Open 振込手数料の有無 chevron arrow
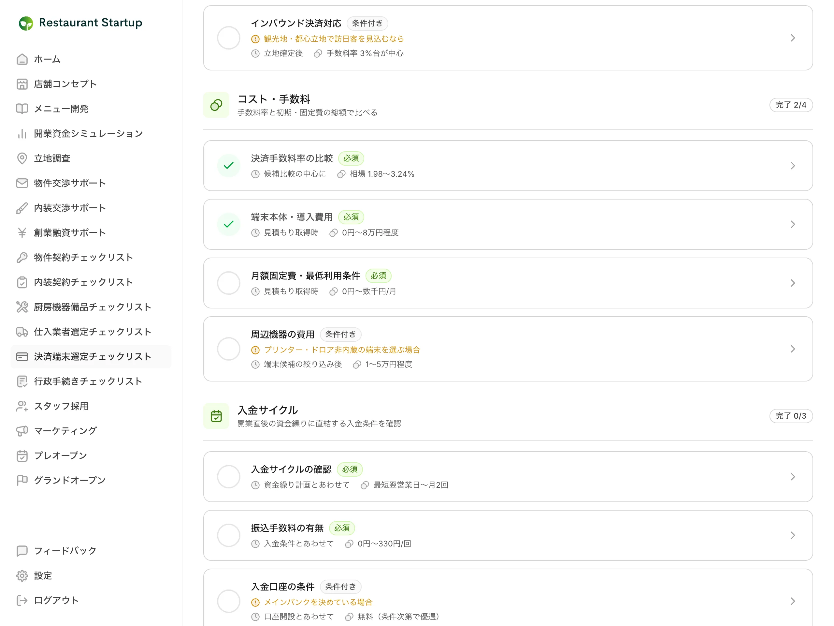Screen dimensions: 834x626 (x=793, y=535)
